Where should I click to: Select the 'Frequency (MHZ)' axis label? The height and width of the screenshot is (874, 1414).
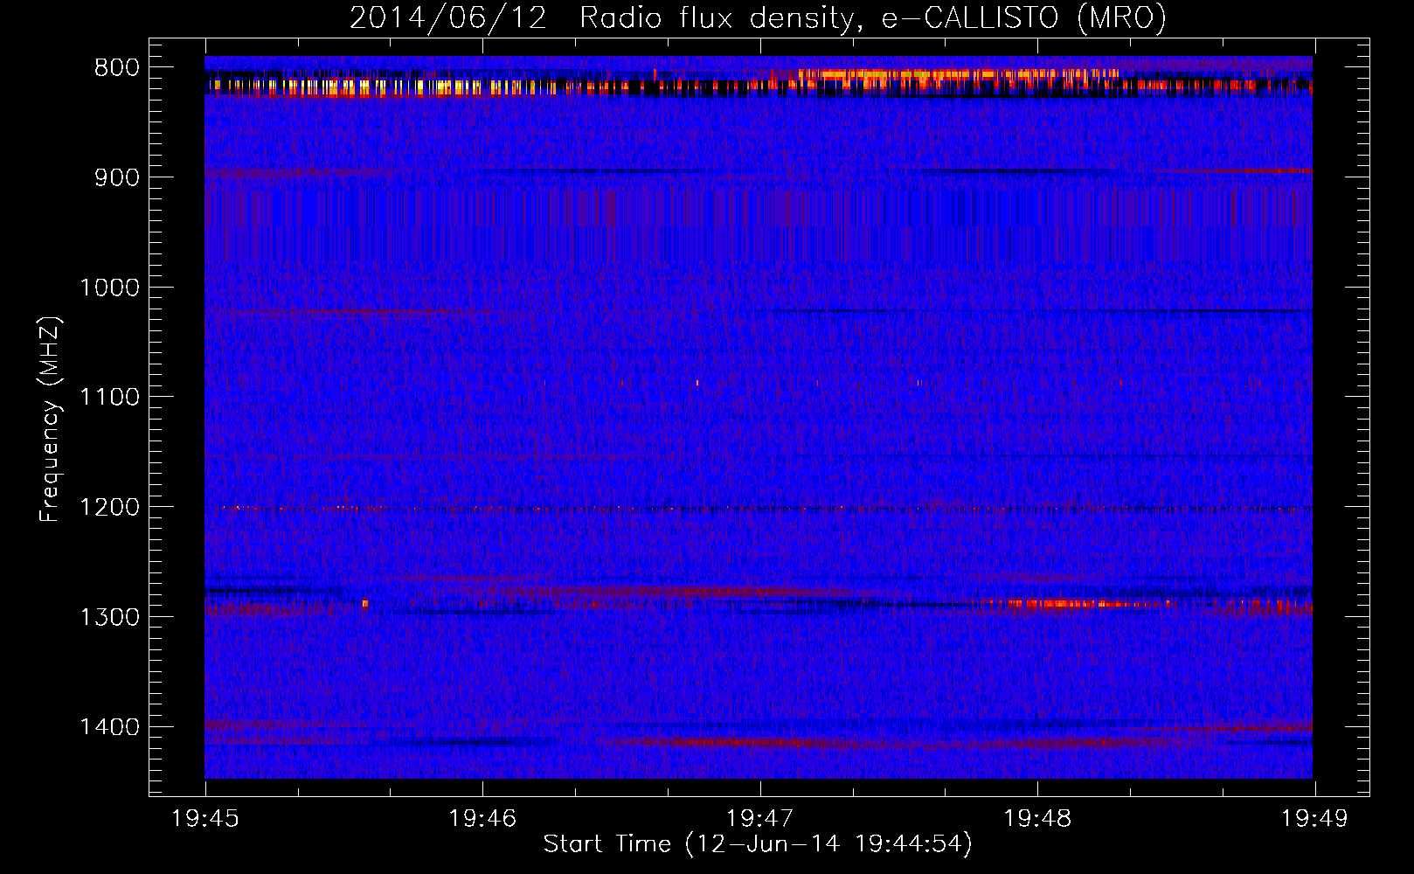click(x=50, y=420)
